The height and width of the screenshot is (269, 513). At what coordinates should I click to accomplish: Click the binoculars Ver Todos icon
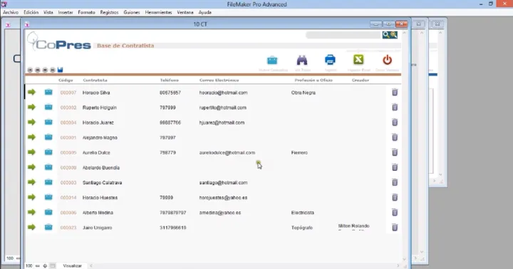[x=302, y=60]
